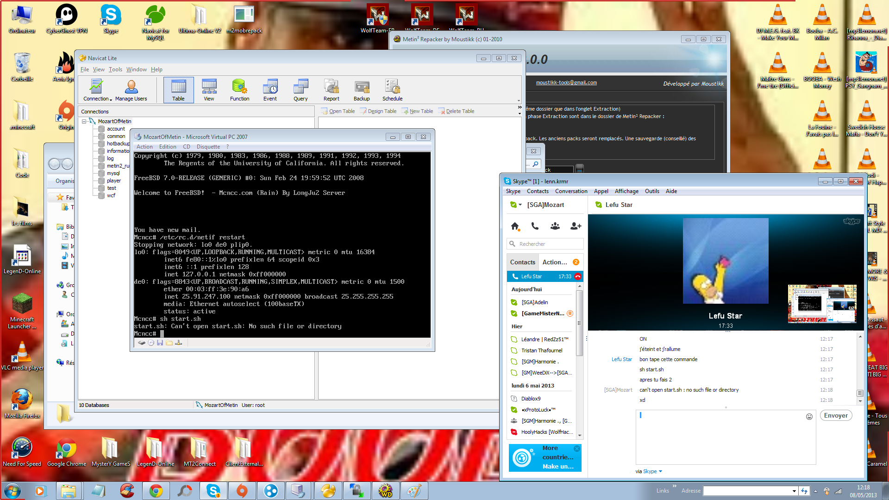The height and width of the screenshot is (500, 889).
Task: Click the floppy disk icon in Virtual PC status bar
Action: tap(160, 343)
